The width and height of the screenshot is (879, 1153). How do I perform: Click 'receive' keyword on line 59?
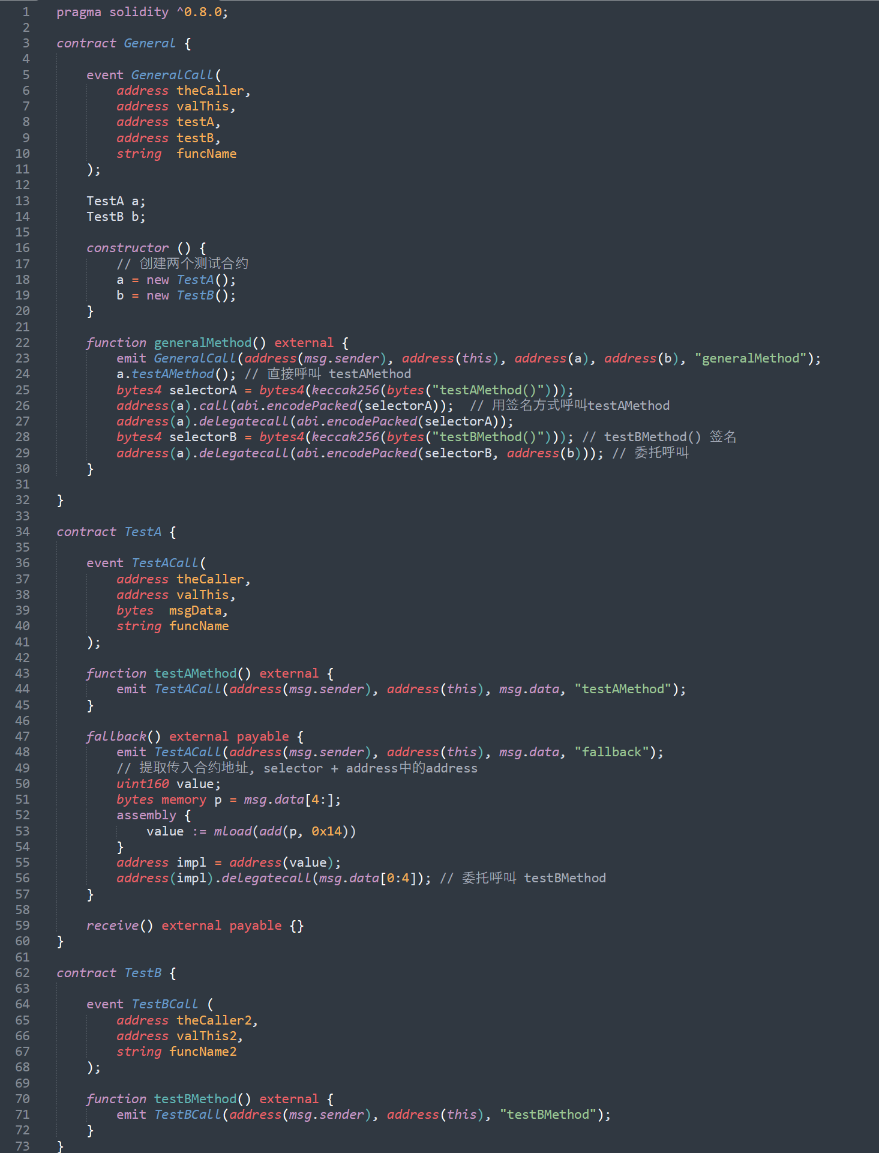click(113, 926)
